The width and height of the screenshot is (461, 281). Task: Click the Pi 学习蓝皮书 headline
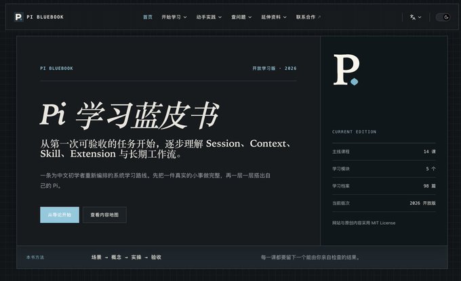(x=129, y=115)
